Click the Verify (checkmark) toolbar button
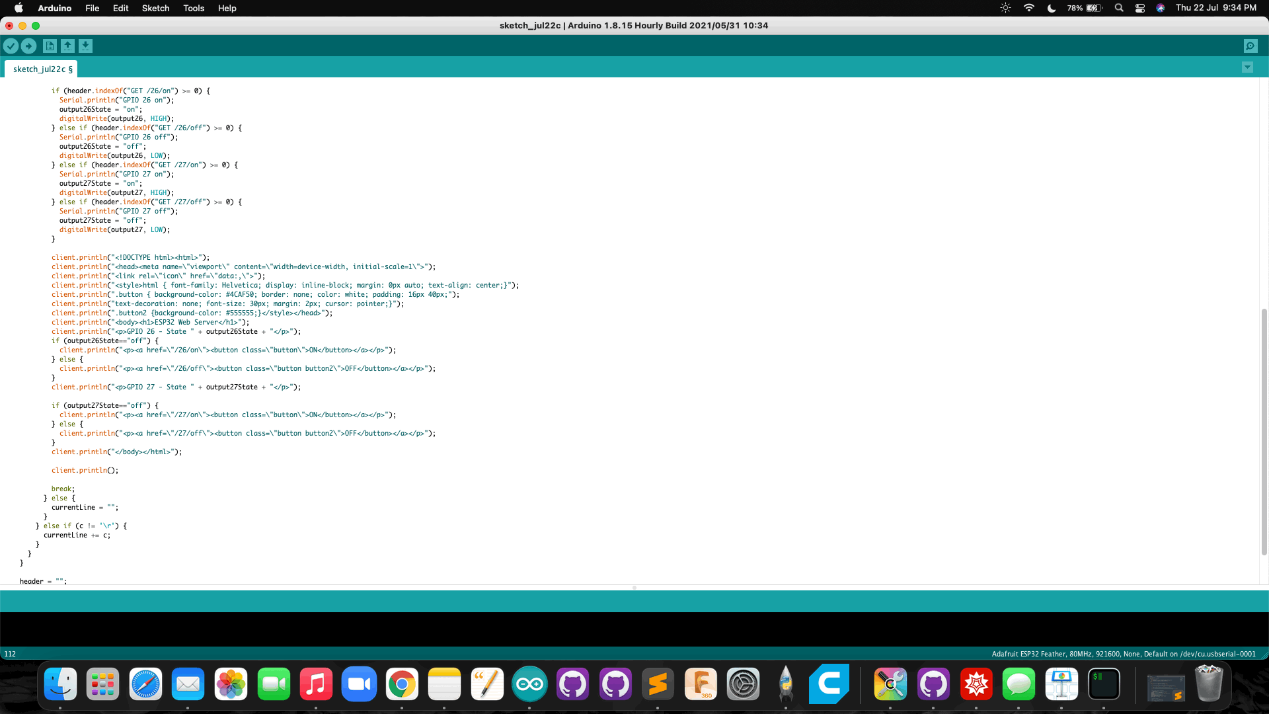 point(11,46)
